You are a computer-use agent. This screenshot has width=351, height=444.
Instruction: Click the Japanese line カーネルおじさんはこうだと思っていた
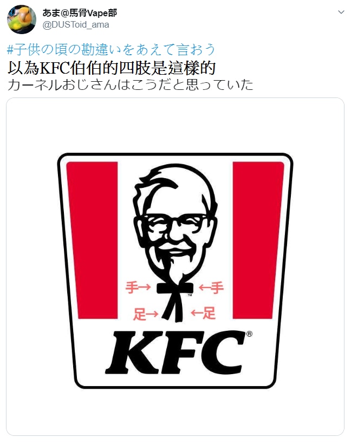(131, 85)
